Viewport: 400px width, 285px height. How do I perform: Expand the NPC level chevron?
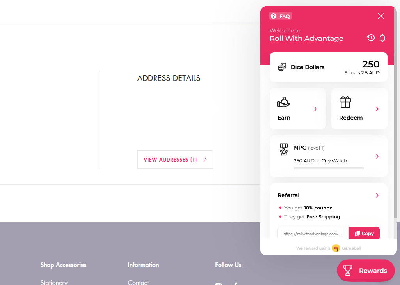pyautogui.click(x=377, y=157)
